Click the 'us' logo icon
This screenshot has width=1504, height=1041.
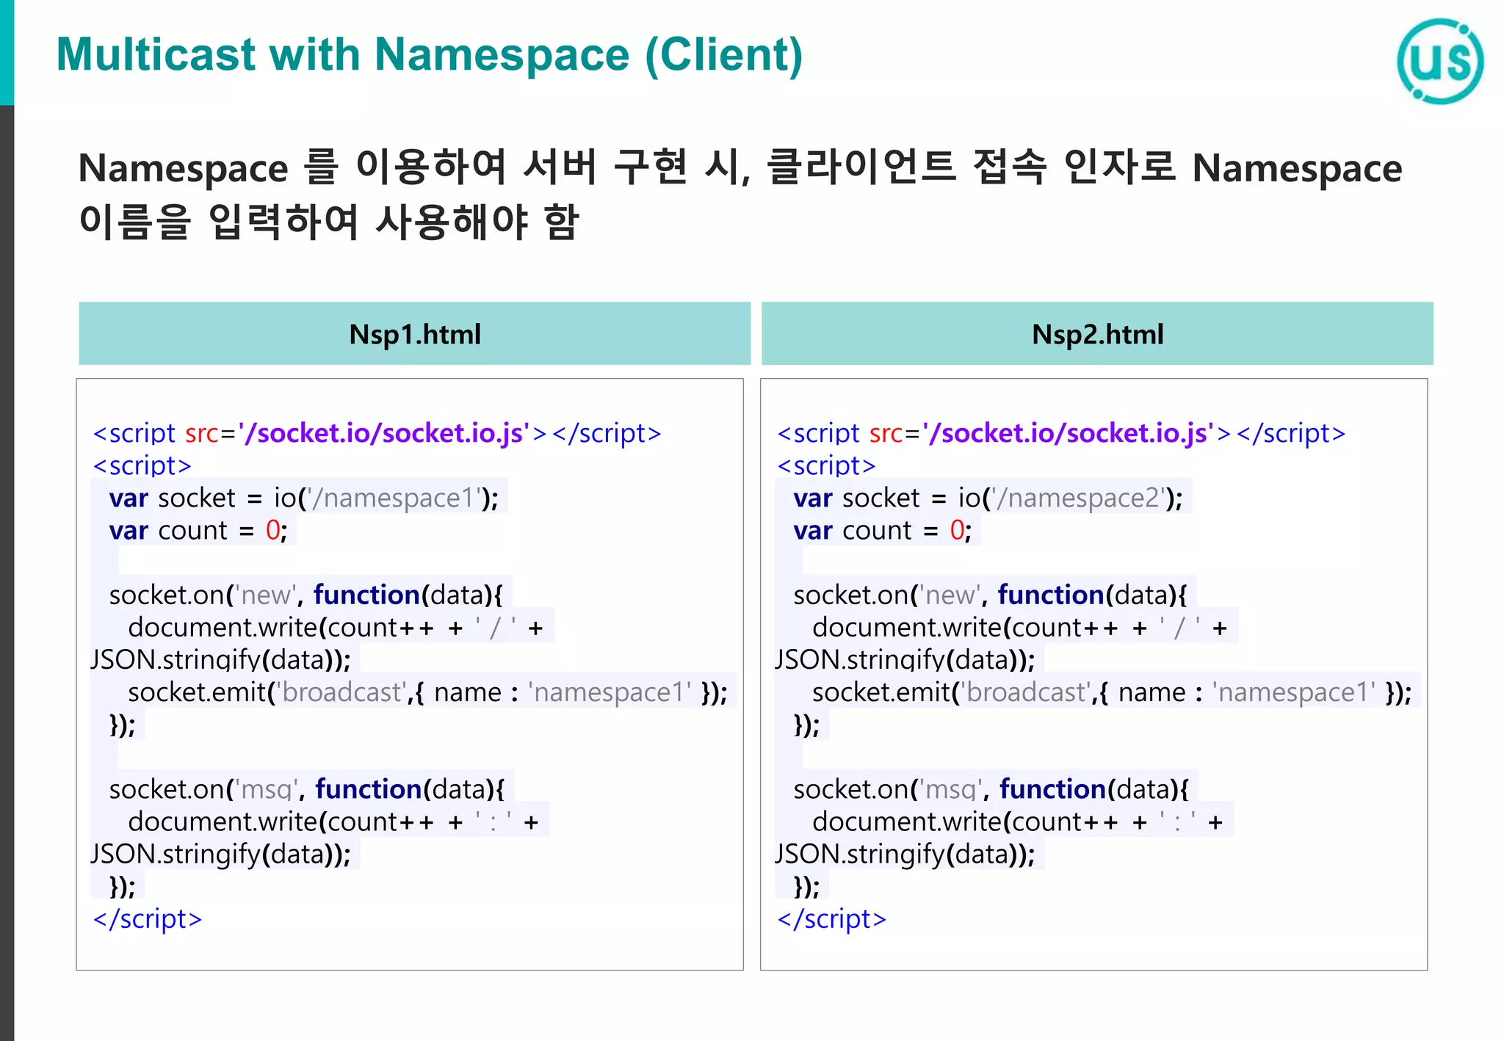coord(1439,61)
